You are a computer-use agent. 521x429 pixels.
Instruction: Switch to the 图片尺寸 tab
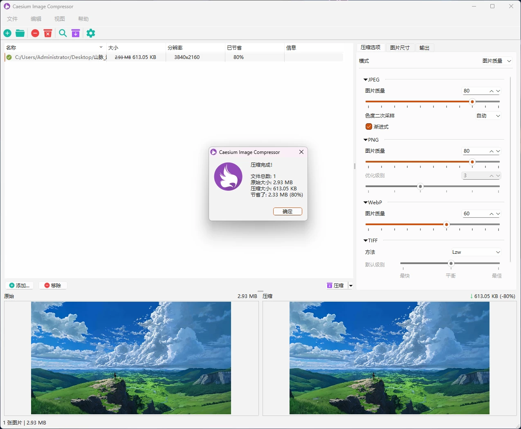coord(400,47)
